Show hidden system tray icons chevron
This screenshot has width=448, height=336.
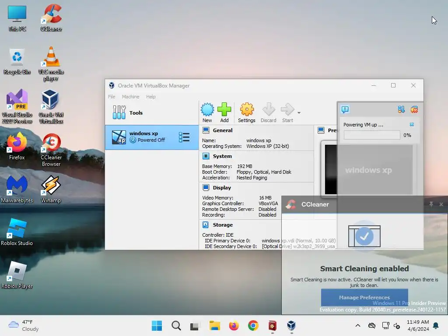click(358, 325)
